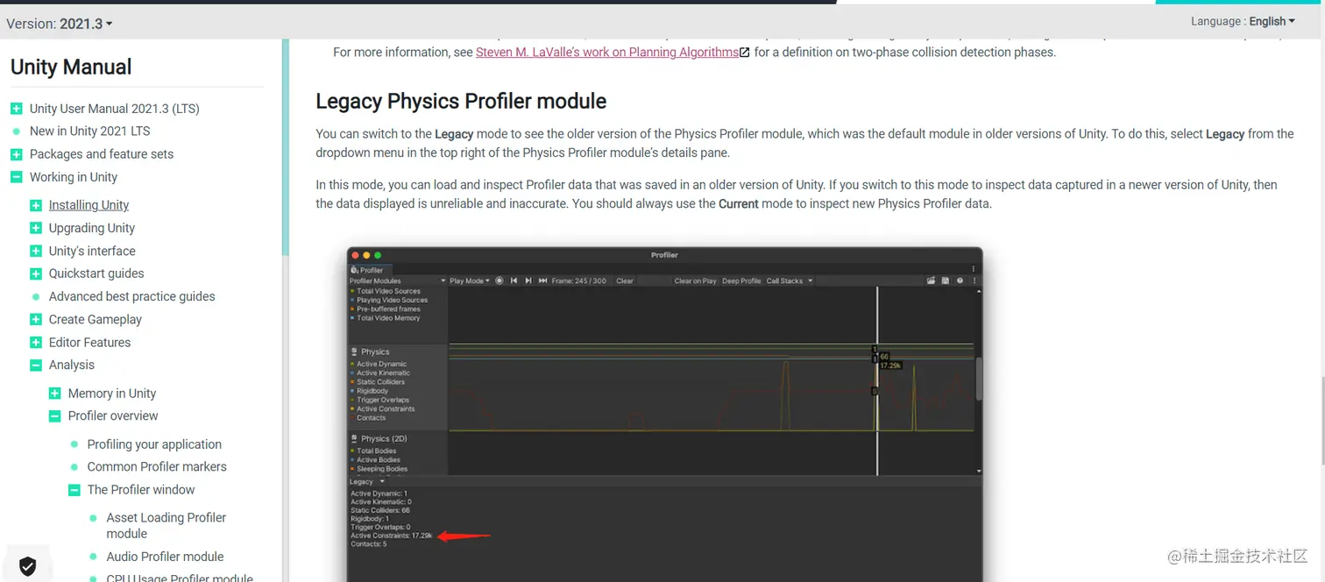Click Deep Profile button in Profiler screenshot
Image resolution: width=1325 pixels, height=582 pixels.
click(741, 281)
